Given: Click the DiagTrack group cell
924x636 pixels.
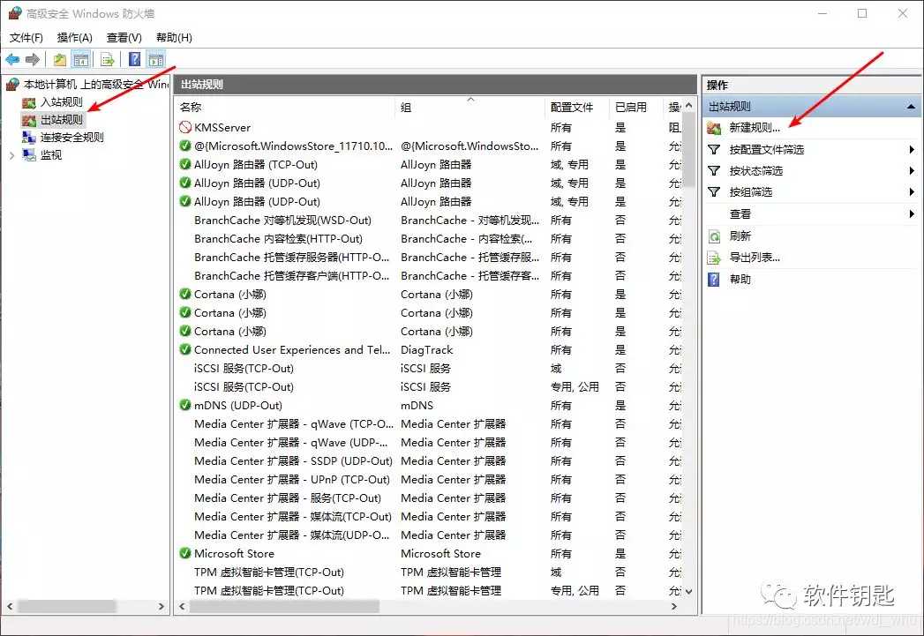Looking at the screenshot, I should point(426,350).
